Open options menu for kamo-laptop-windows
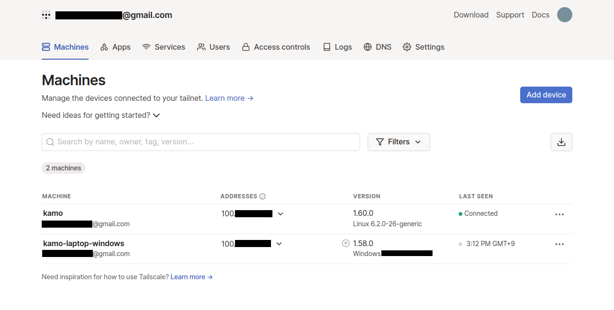The height and width of the screenshot is (310, 614). tap(560, 244)
